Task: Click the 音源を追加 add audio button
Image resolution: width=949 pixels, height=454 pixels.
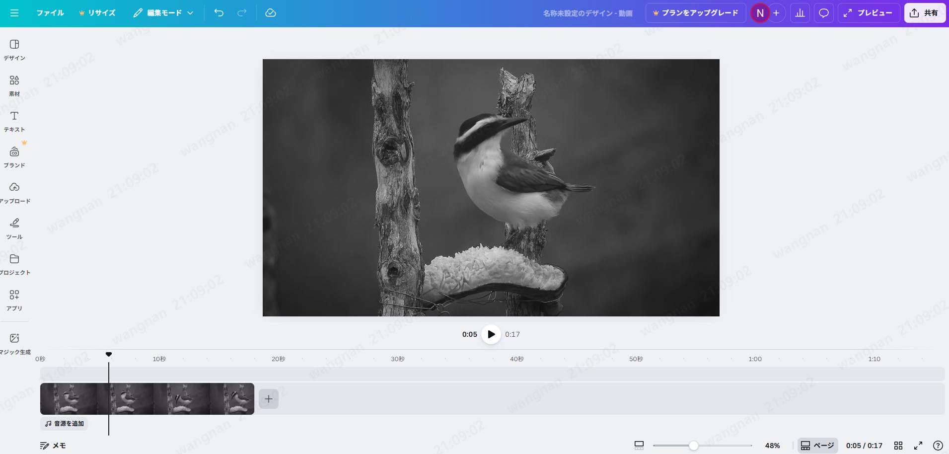Action: [x=65, y=424]
